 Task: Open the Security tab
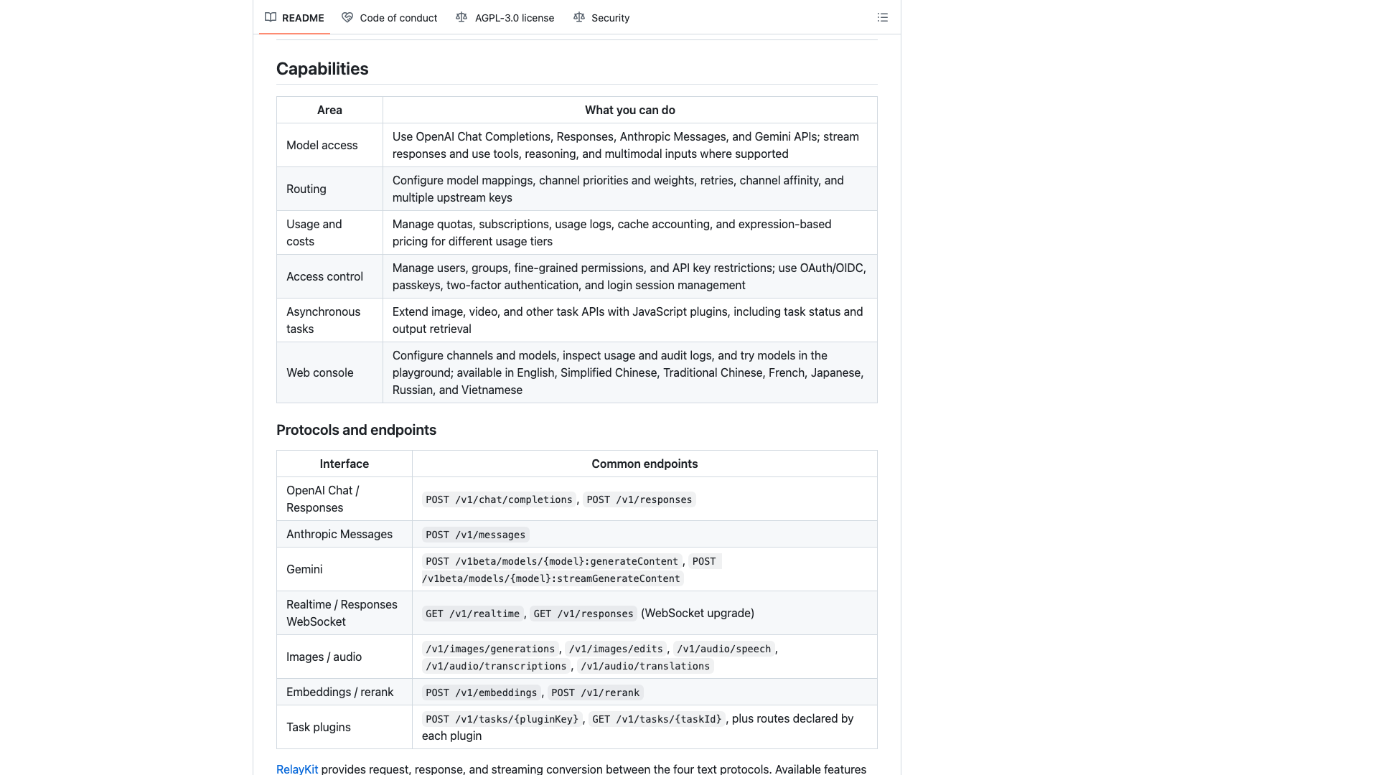[x=601, y=17]
